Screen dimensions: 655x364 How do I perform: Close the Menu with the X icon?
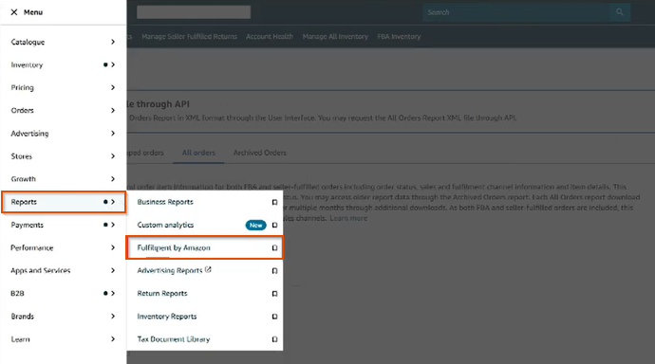(x=14, y=12)
